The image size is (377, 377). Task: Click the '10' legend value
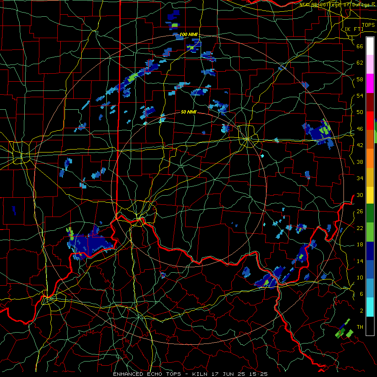pyautogui.click(x=360, y=277)
